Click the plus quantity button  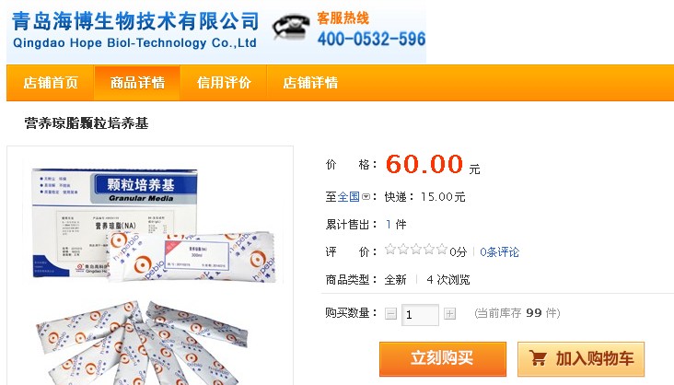click(x=449, y=314)
